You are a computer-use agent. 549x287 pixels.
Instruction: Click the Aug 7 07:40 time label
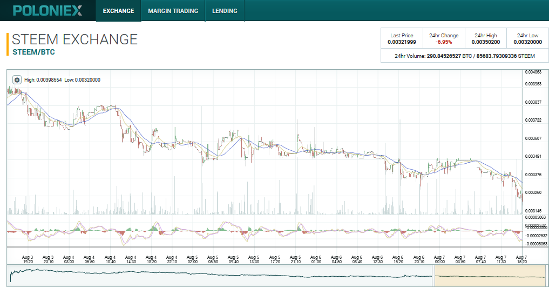click(481, 259)
